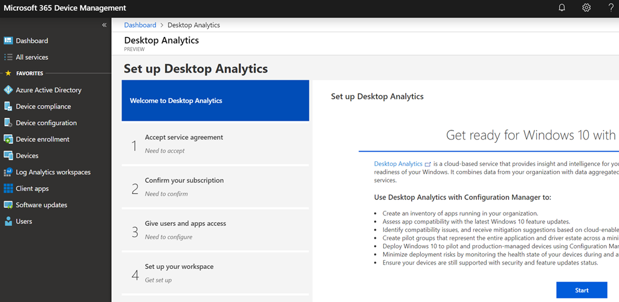Select step 3 Give users and apps access
This screenshot has width=619, height=302.
click(x=215, y=230)
